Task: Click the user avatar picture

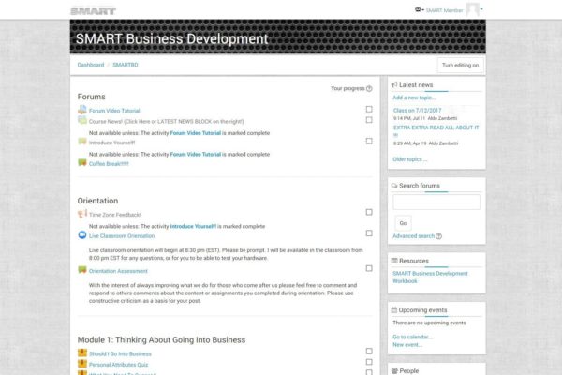Action: [472, 9]
